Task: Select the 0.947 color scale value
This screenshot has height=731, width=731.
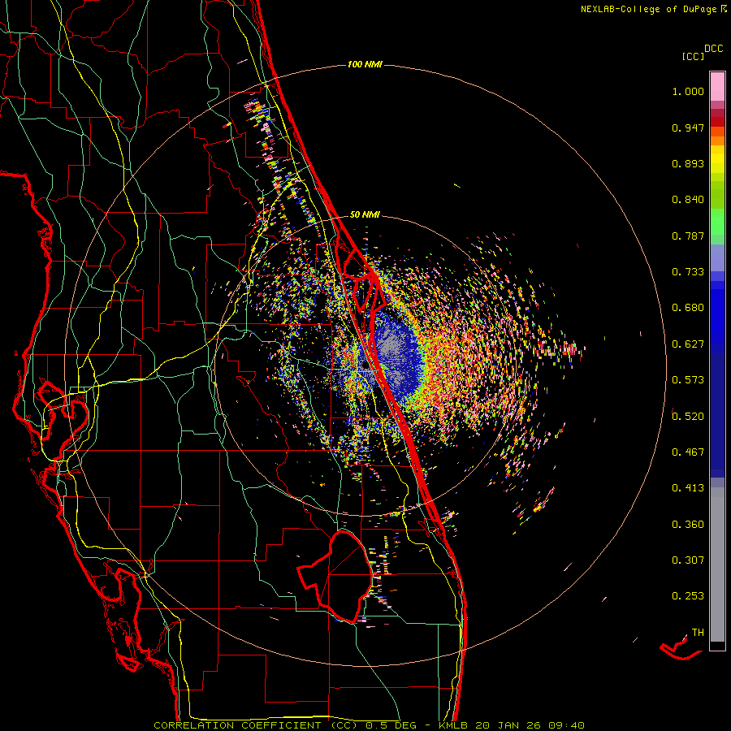Action: tap(688, 128)
